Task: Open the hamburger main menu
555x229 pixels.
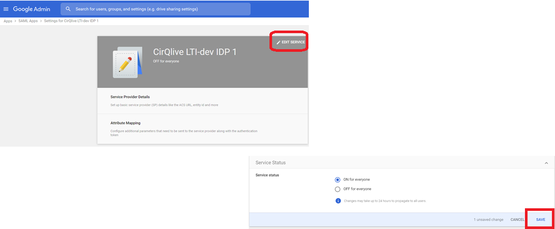Action: tap(6, 9)
